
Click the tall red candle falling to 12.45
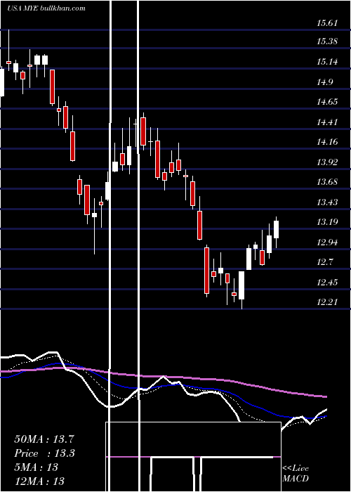click(x=206, y=271)
